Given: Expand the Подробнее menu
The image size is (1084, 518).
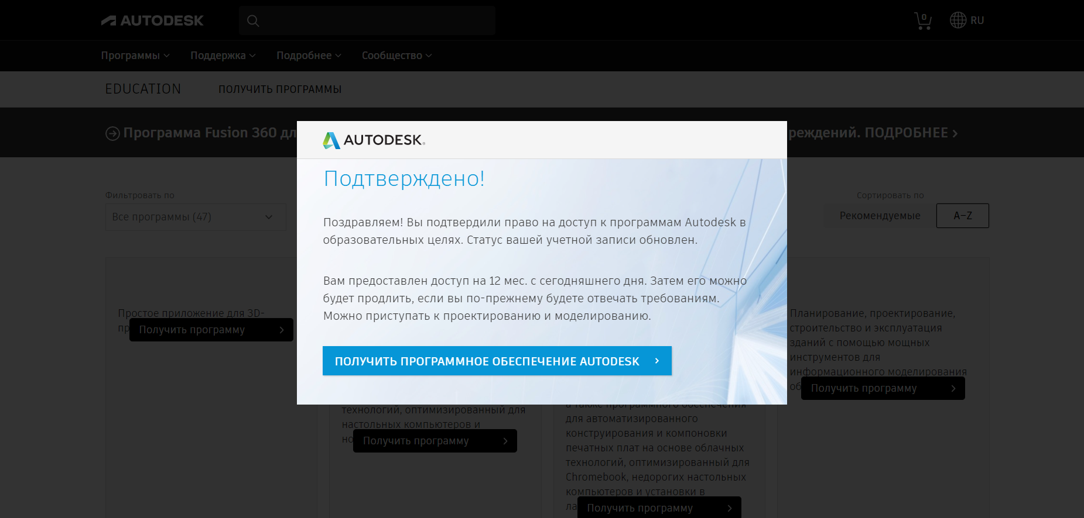Looking at the screenshot, I should [309, 56].
